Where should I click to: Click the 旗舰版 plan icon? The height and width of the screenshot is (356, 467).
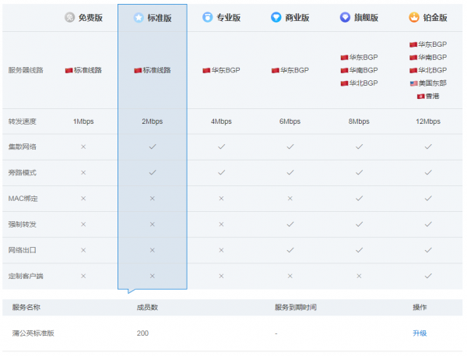click(345, 17)
